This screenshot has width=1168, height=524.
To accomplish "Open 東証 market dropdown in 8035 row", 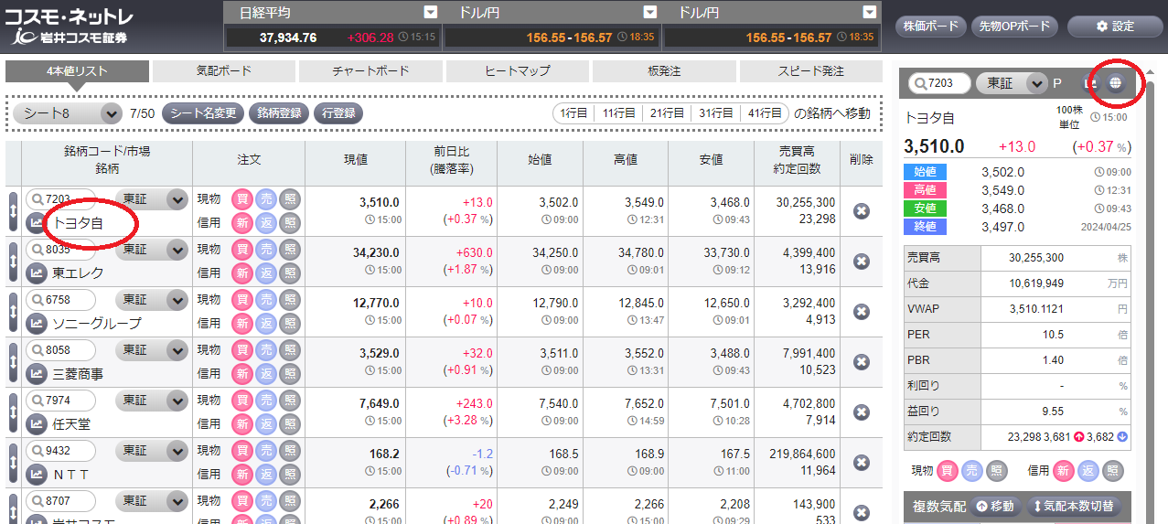I will pos(152,250).
